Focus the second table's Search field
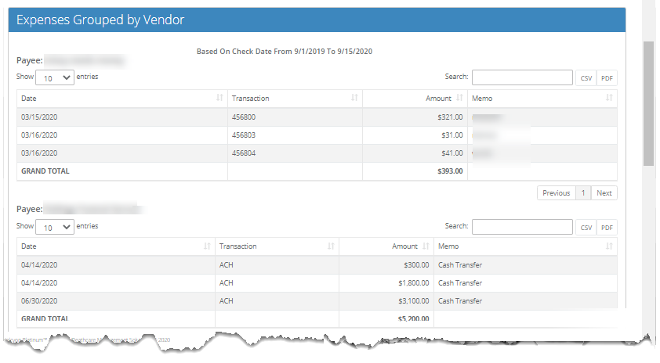The height and width of the screenshot is (363, 660). [x=522, y=227]
